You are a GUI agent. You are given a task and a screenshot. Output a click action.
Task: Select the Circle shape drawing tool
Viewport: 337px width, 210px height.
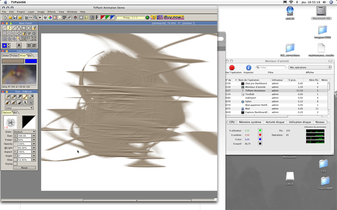29,28
